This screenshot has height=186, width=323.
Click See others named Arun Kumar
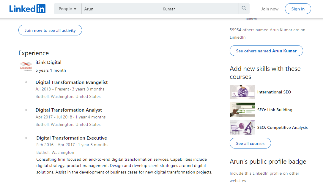pyautogui.click(x=266, y=51)
